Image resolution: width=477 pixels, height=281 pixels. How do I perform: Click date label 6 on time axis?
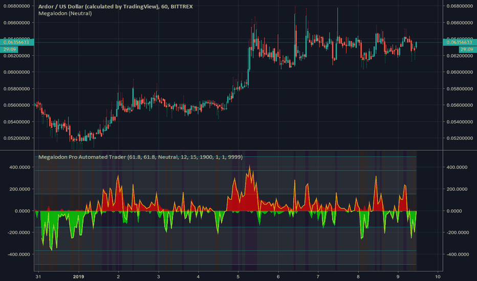point(278,277)
